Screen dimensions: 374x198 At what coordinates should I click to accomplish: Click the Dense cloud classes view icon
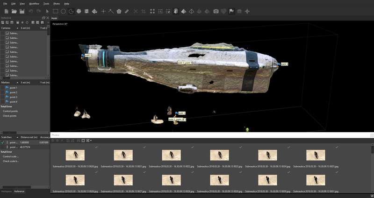pyautogui.click(x=168, y=11)
